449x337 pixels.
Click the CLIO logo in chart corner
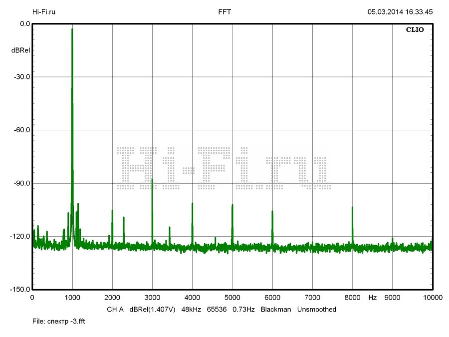point(415,30)
